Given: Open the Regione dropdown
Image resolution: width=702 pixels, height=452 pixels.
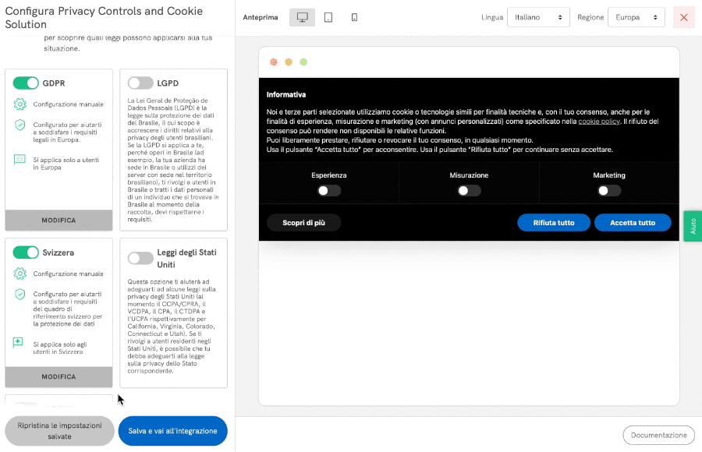Looking at the screenshot, I should coord(636,17).
